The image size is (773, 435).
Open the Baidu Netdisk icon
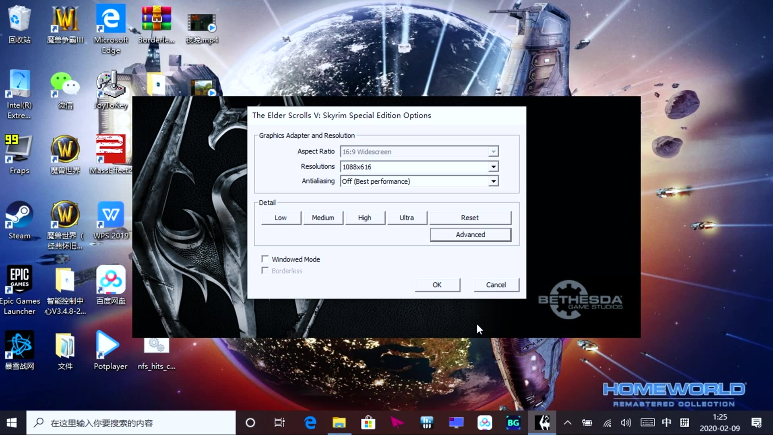110,280
